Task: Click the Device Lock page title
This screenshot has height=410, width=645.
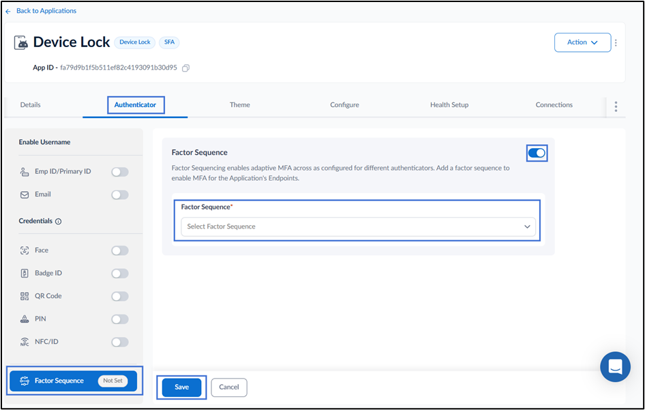Action: (x=71, y=42)
